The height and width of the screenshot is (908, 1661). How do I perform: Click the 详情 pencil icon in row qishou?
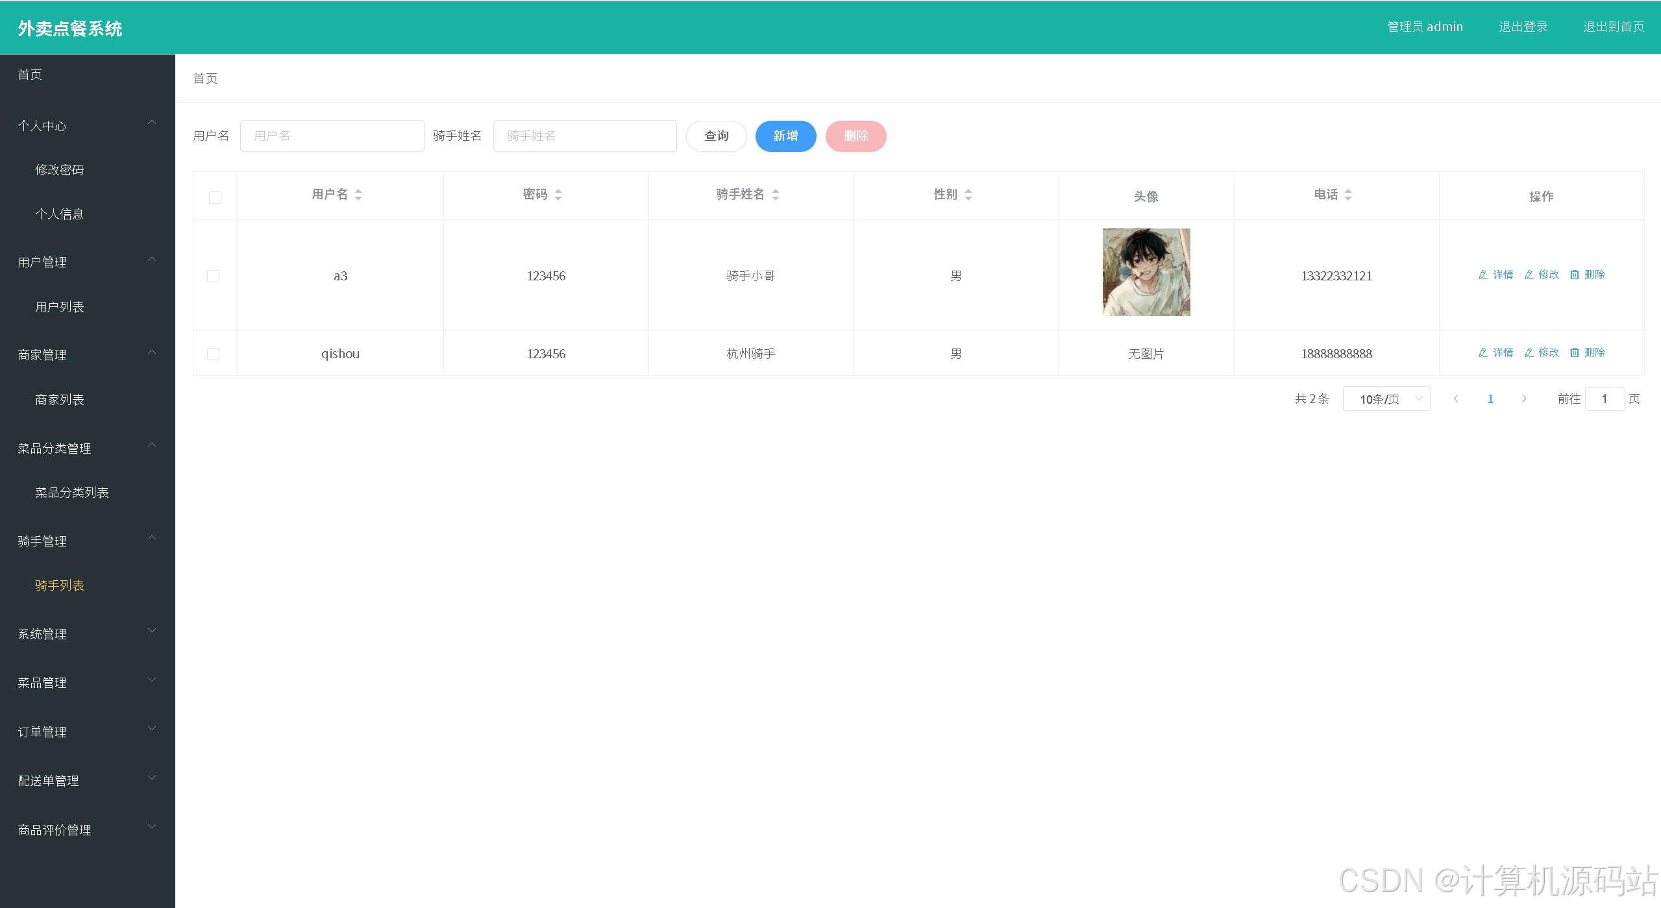[x=1483, y=352]
